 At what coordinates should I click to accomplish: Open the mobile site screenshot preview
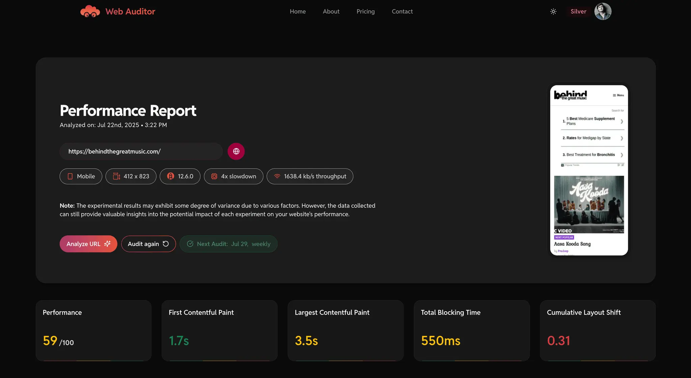click(589, 170)
